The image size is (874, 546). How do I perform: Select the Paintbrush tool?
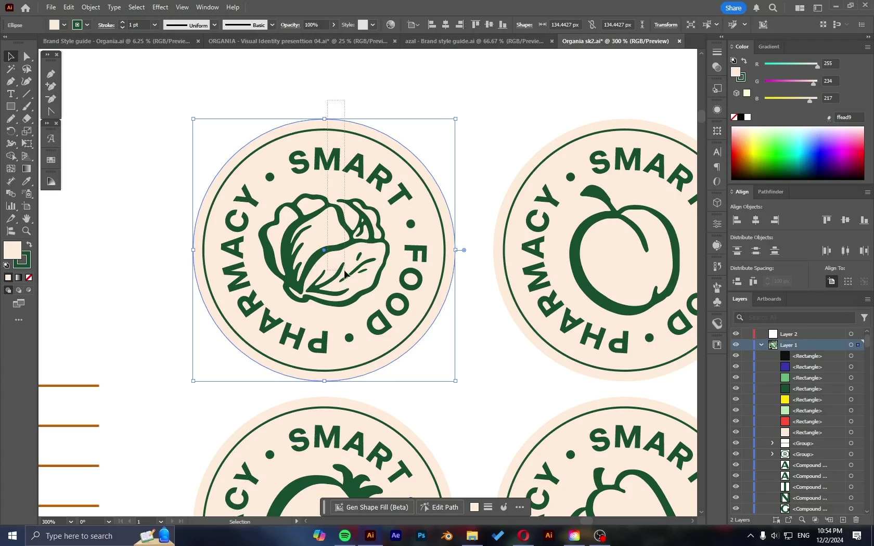point(27,106)
